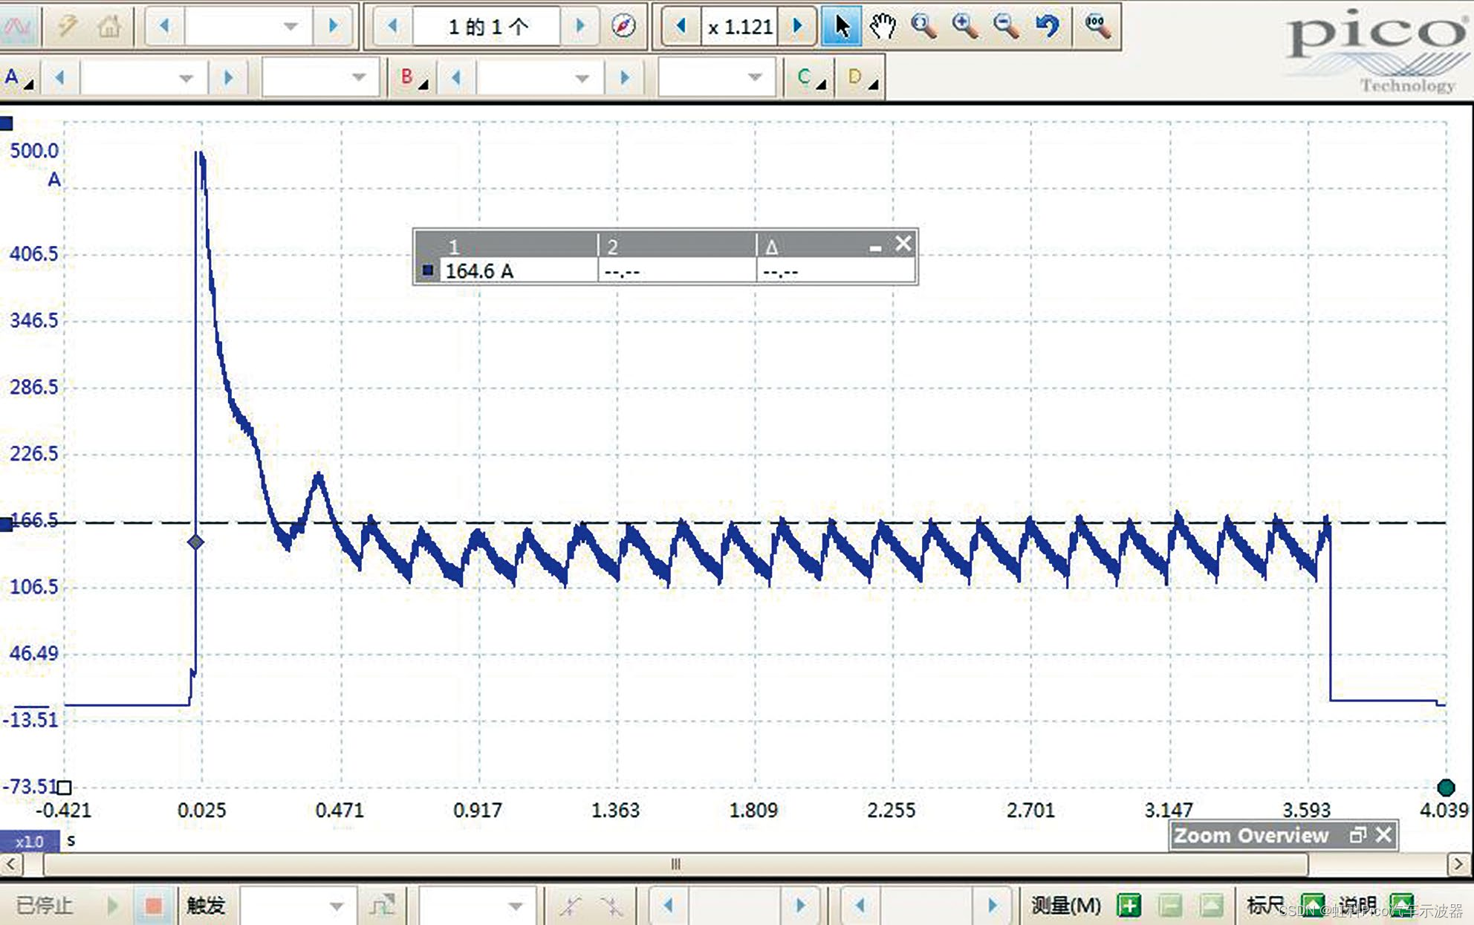Click the x1.0 axis scale button
The height and width of the screenshot is (925, 1474).
coord(30,842)
